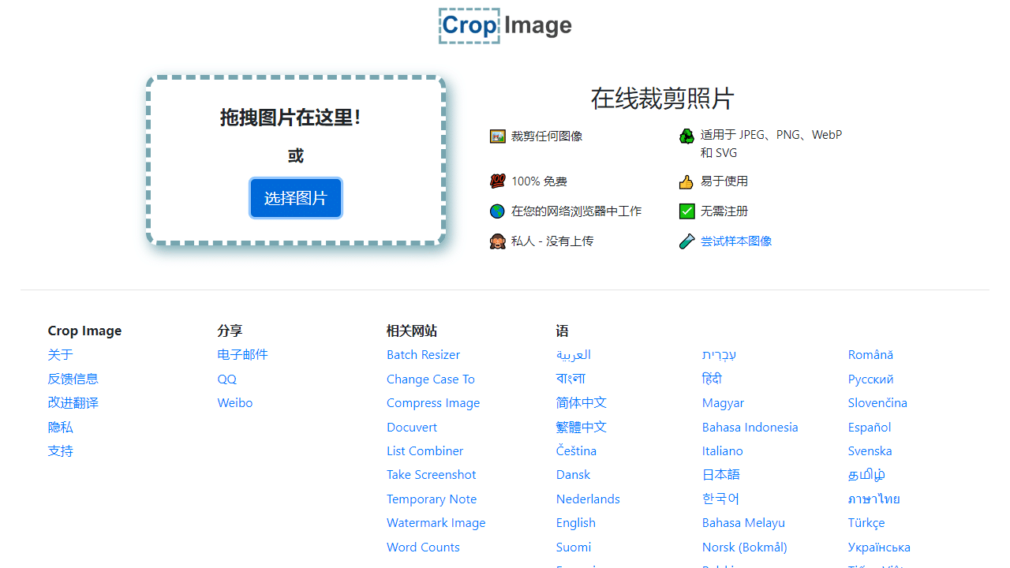Switch language to עברית

pyautogui.click(x=719, y=355)
